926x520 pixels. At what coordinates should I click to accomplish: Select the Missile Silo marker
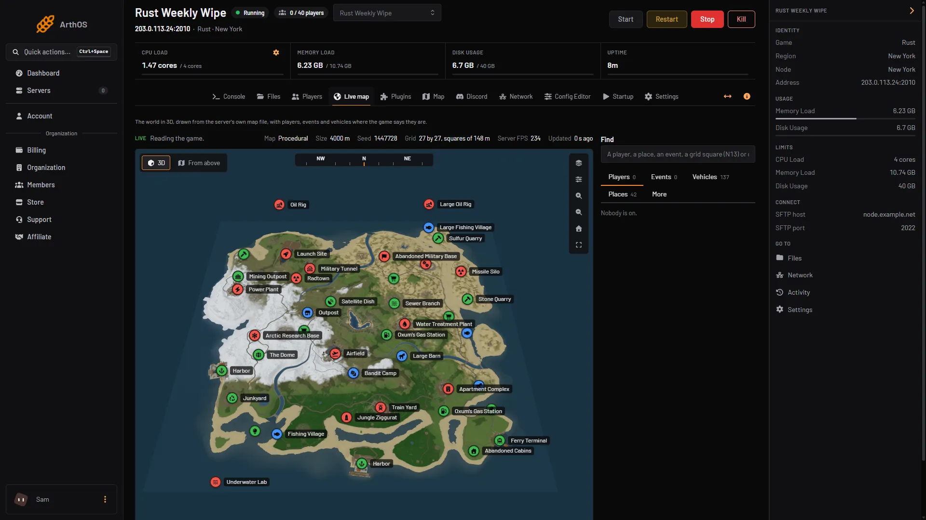point(461,272)
